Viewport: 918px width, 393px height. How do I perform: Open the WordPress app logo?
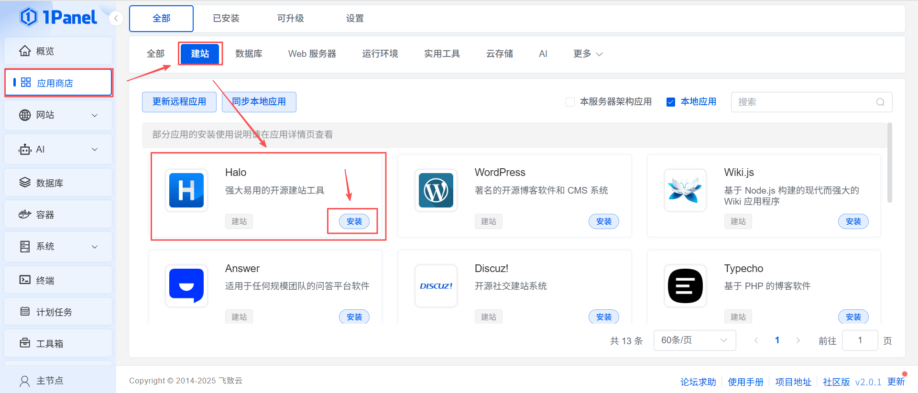coord(436,190)
